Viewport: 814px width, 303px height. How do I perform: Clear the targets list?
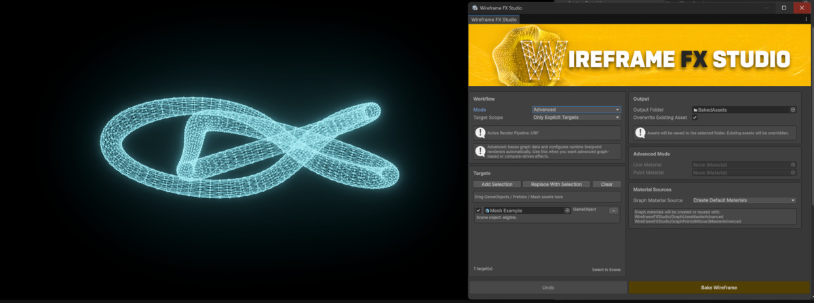point(606,184)
